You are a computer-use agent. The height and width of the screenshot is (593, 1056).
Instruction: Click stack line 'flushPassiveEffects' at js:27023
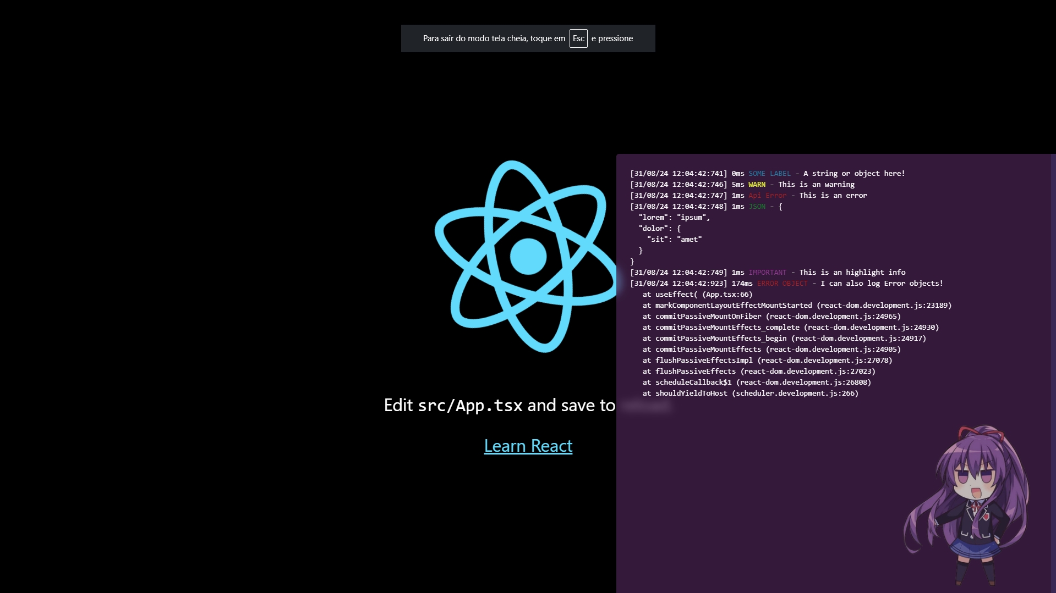pos(759,372)
